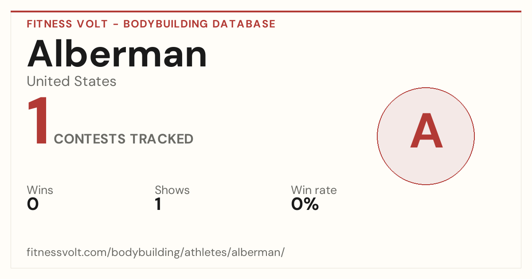This screenshot has height=279, width=532.
Task: Click the alberman slug in the URL
Action: pyautogui.click(x=261, y=252)
